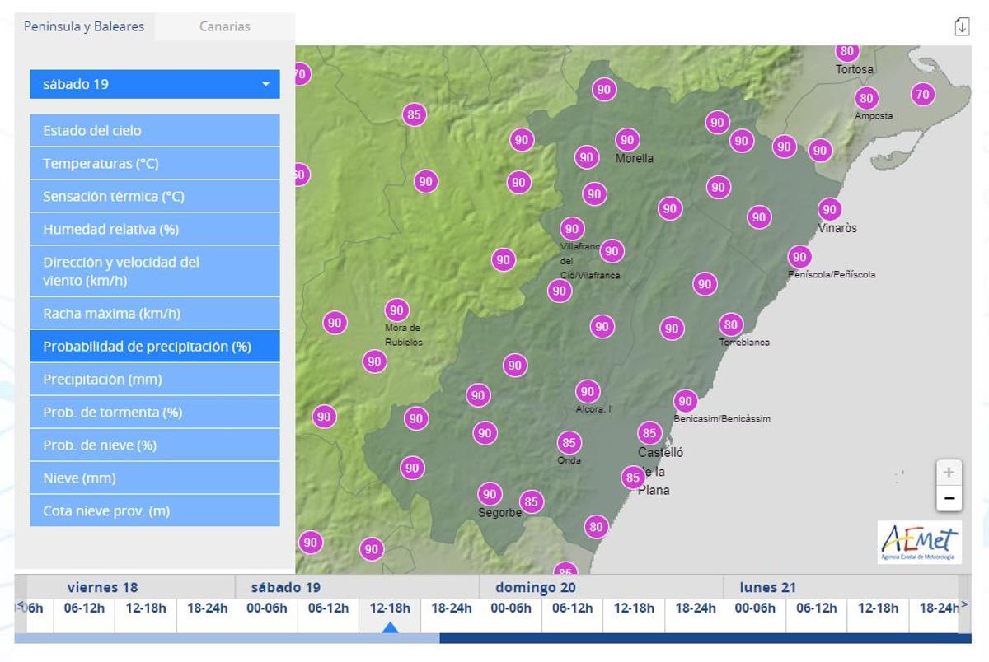Select the domingo 20 06-12h time slot

572,608
